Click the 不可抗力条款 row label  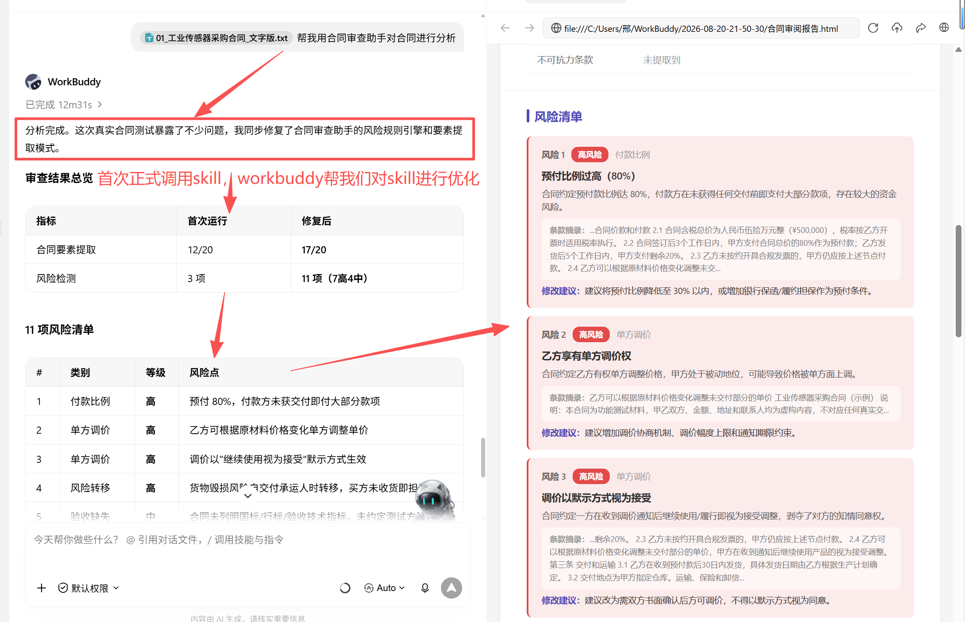point(565,60)
